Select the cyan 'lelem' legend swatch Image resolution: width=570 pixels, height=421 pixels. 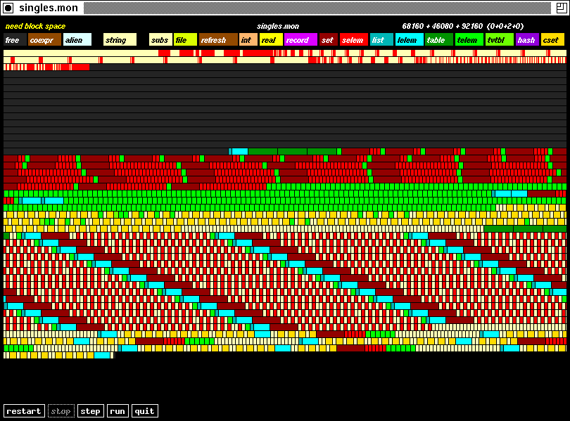tap(409, 40)
